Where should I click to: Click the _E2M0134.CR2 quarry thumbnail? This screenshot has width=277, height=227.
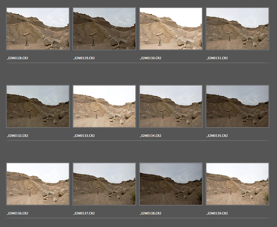tap(171, 106)
